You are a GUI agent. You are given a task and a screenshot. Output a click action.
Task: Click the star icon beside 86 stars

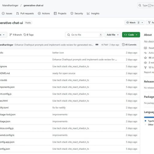[145, 58]
